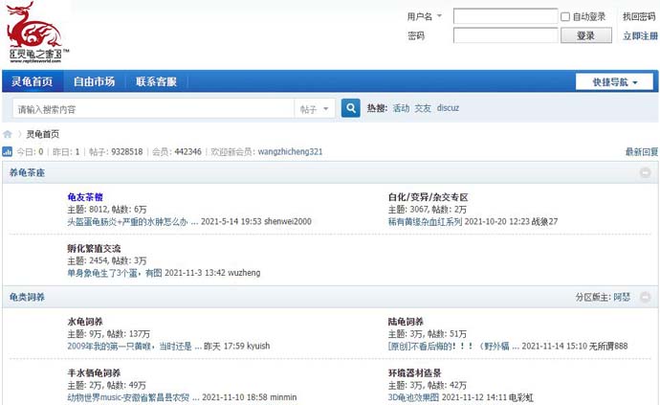The width and height of the screenshot is (660, 405).
Task: Click the 最新回复 link
Action: [x=641, y=152]
